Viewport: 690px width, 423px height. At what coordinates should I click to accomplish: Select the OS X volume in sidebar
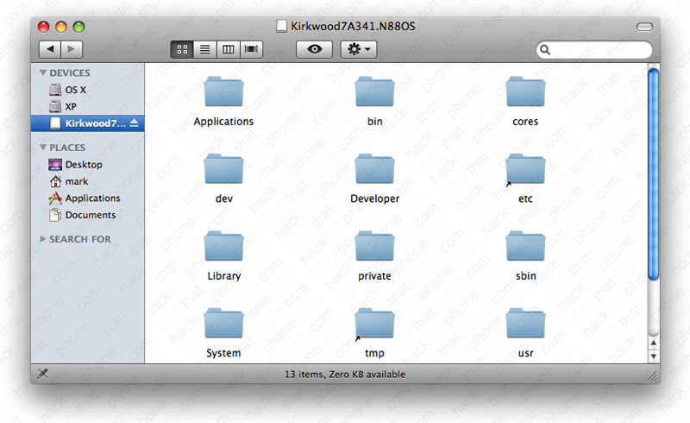[76, 90]
